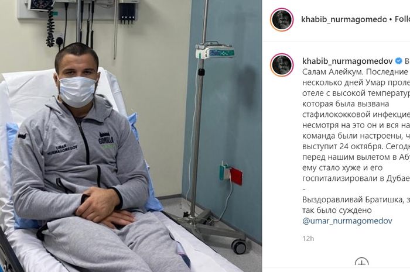
Task: Click the blue verified badge after khabib_nurmagomedov
Action: [x=398, y=61]
